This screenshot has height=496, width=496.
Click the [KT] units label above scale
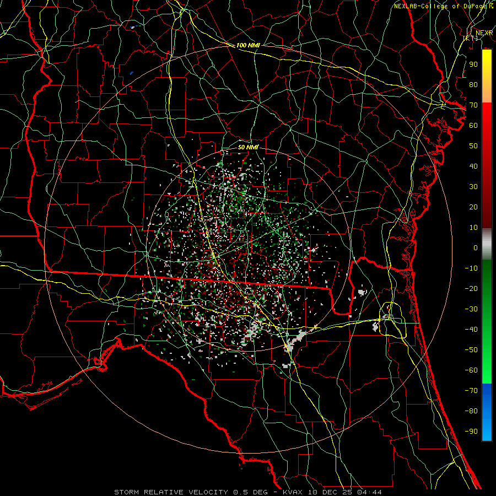coord(471,38)
